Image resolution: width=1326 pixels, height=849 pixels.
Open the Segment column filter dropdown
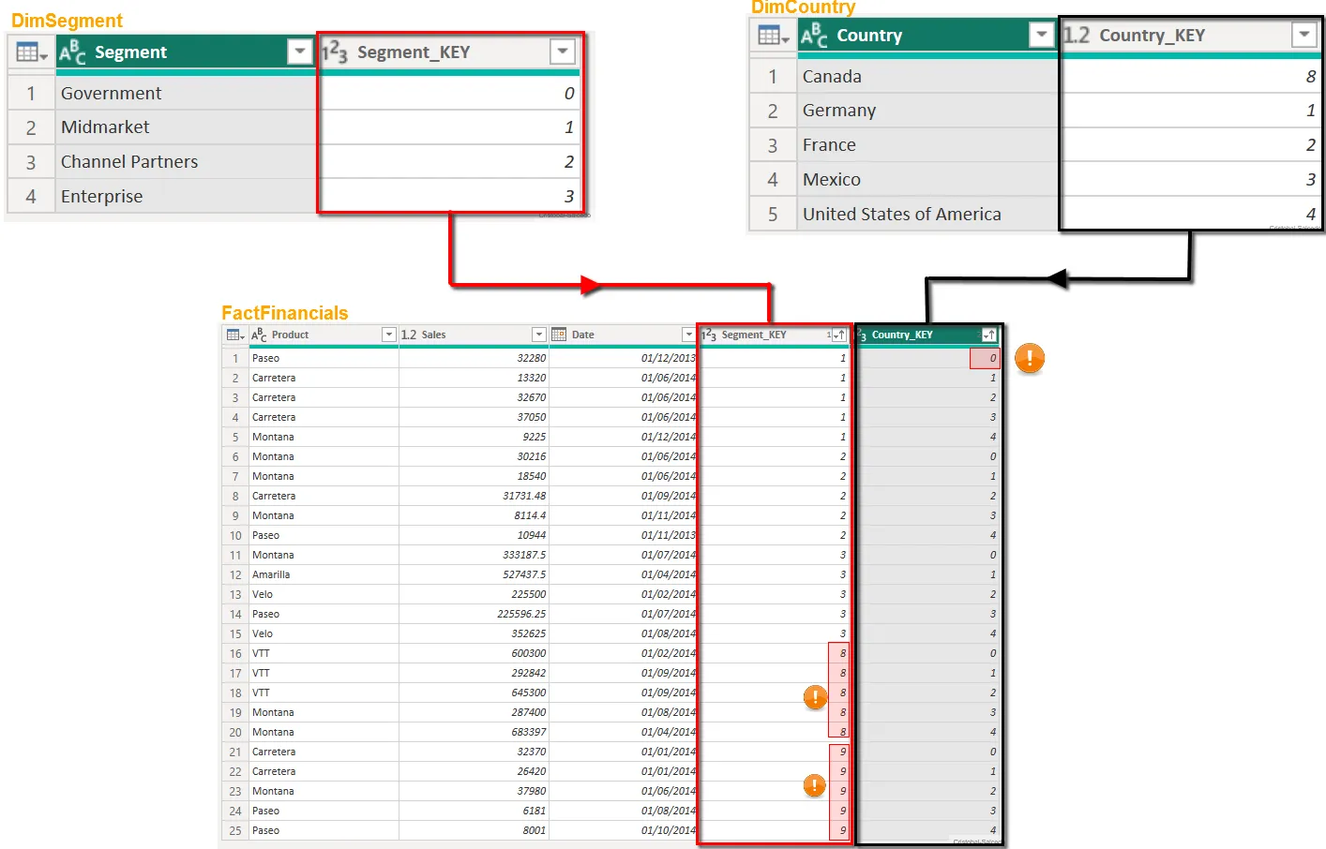click(299, 52)
